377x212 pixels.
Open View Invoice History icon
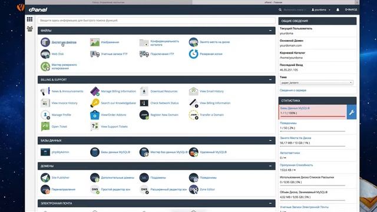[45, 103]
